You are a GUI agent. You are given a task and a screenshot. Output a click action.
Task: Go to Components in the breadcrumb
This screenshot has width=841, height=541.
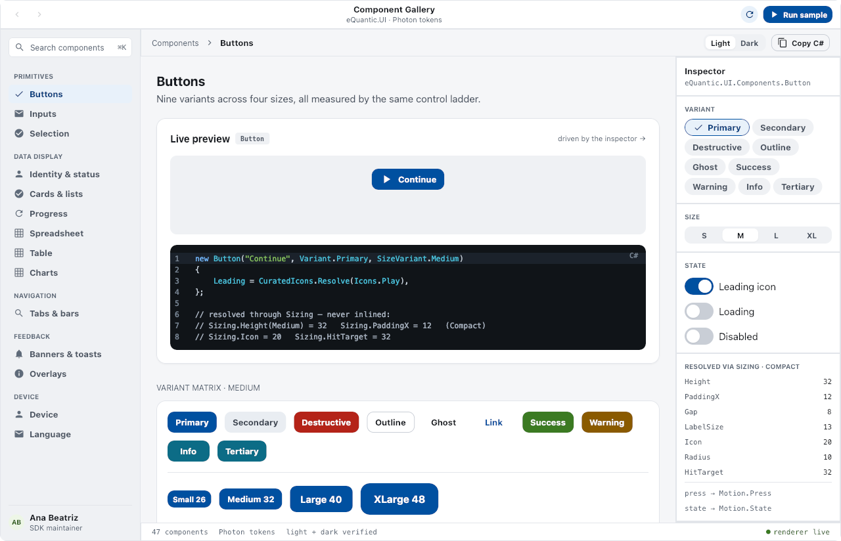click(x=175, y=43)
